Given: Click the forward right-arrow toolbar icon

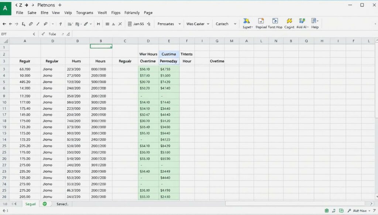Looking at the screenshot, I should coord(16,24).
